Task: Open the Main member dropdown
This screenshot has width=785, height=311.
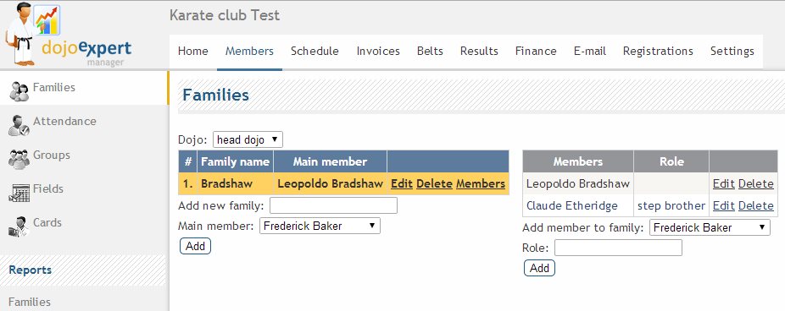Action: (x=320, y=226)
